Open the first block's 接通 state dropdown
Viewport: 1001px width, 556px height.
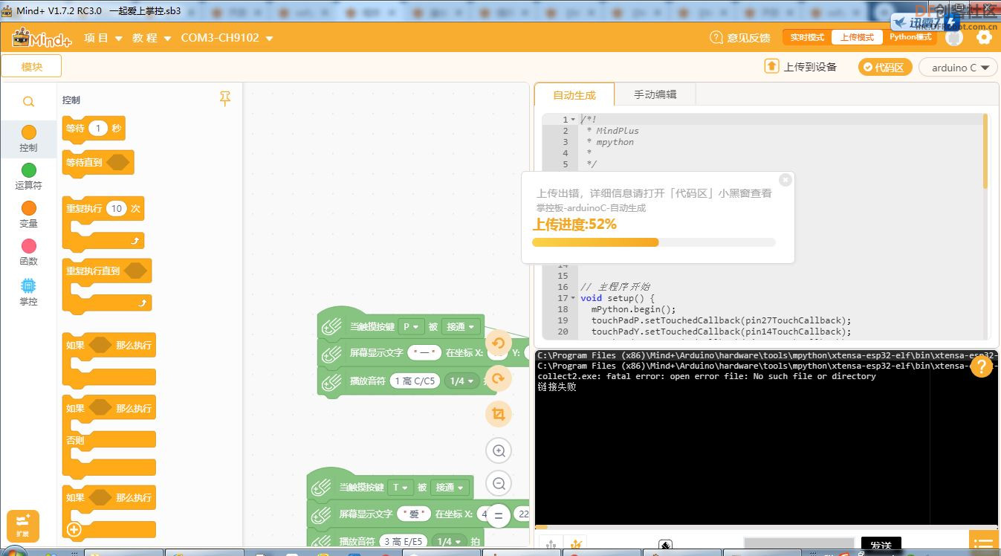(459, 326)
